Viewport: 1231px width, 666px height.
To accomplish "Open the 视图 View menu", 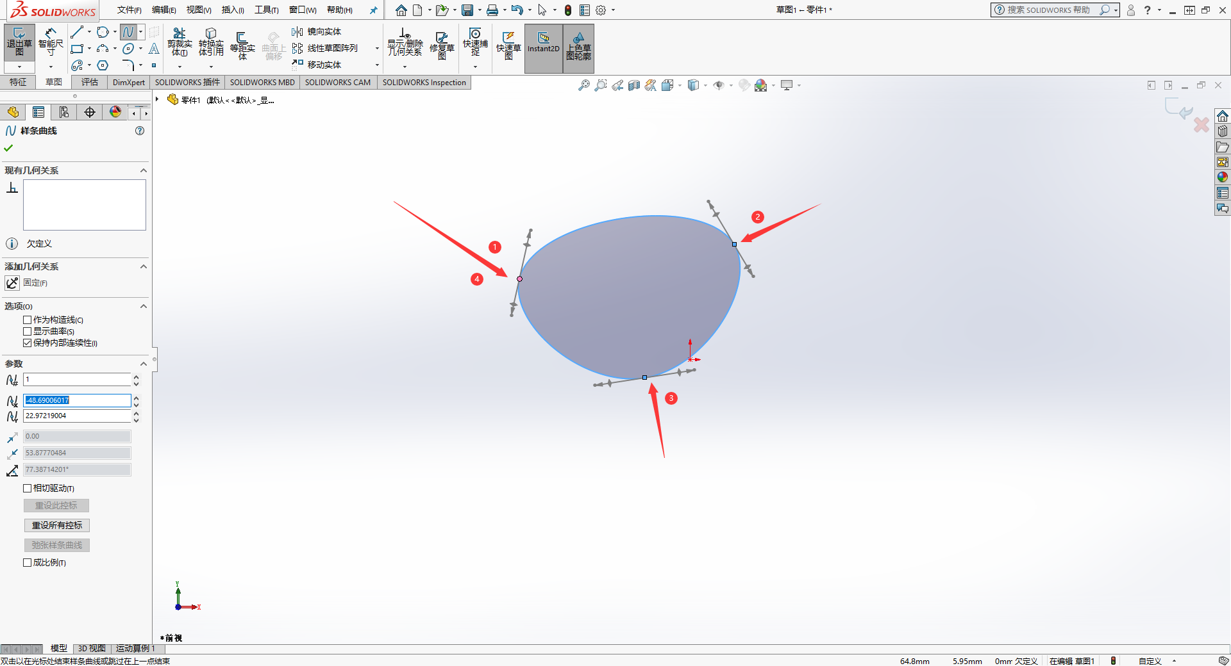I will (x=199, y=10).
